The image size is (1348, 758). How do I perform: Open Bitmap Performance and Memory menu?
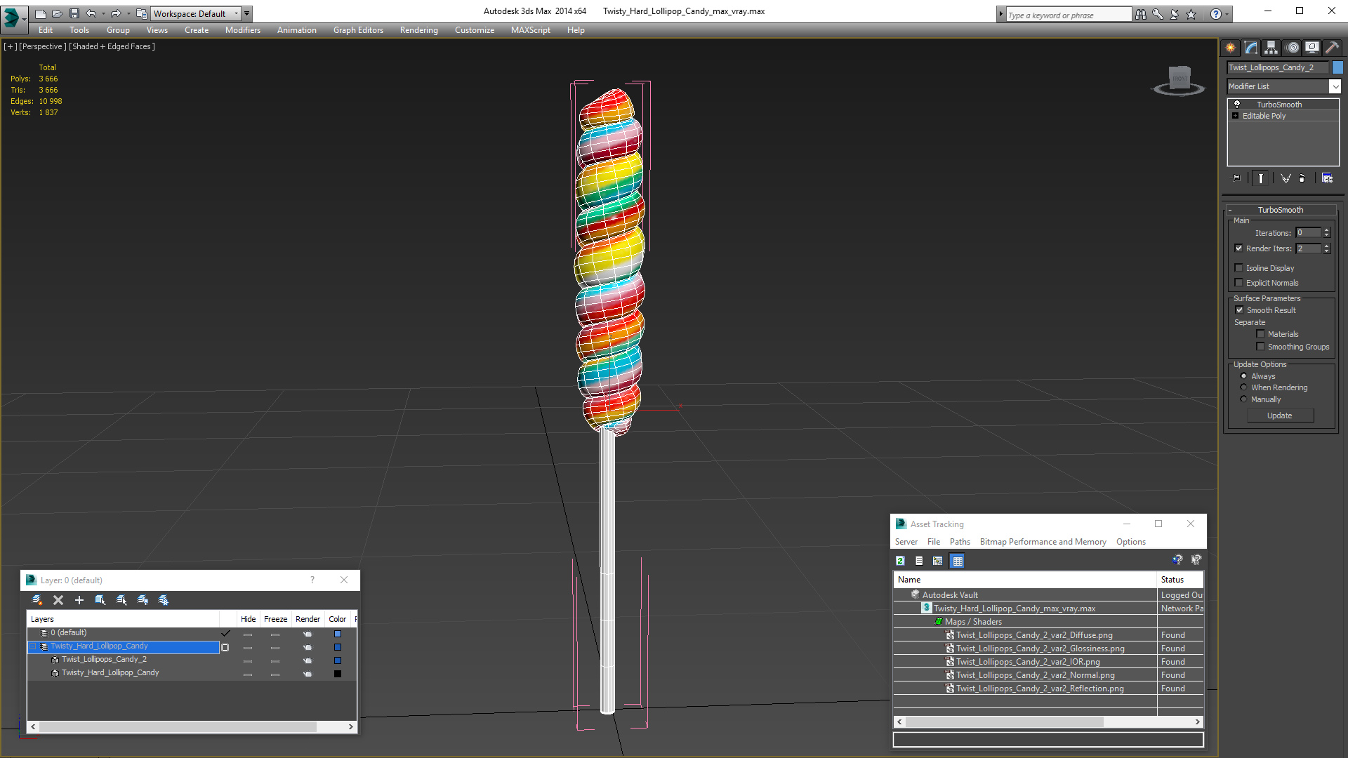tap(1043, 541)
